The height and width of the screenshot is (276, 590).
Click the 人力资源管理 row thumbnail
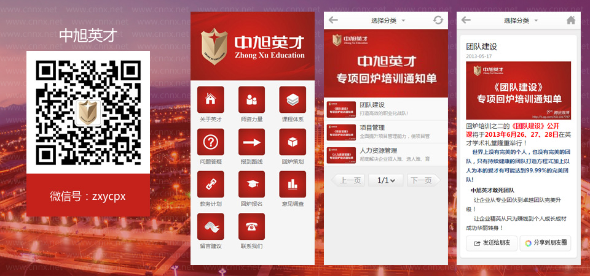(341, 155)
